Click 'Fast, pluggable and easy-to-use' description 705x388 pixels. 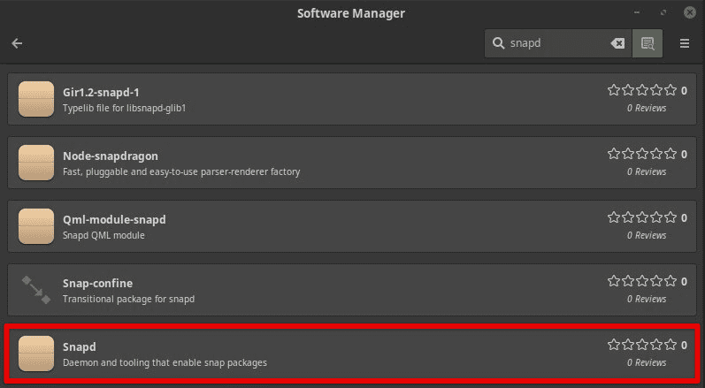tap(181, 171)
